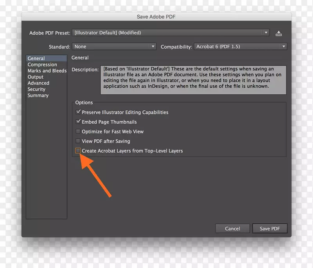Screen dimensions: 313x268
Task: Open the Security settings panel
Action: pyautogui.click(x=36, y=89)
